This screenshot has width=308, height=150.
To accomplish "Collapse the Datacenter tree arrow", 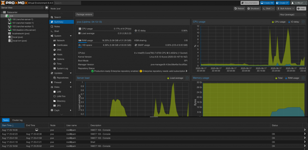I will [x=2, y=12].
